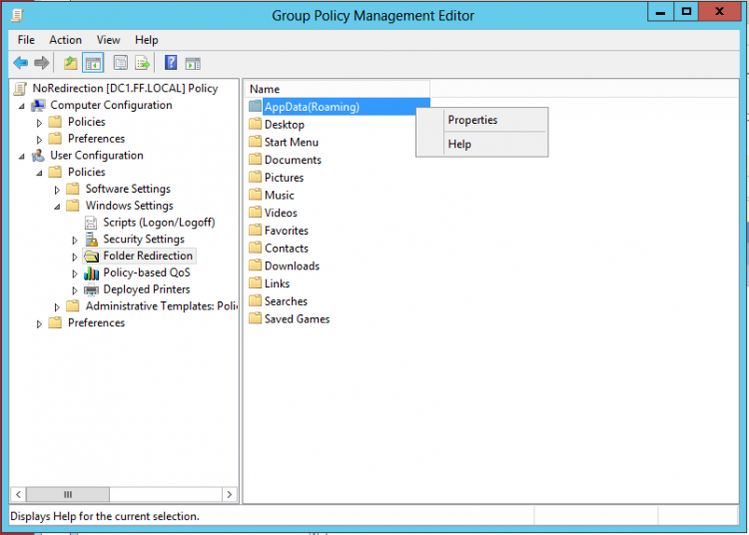Choose Properties from the context menu

click(482, 120)
